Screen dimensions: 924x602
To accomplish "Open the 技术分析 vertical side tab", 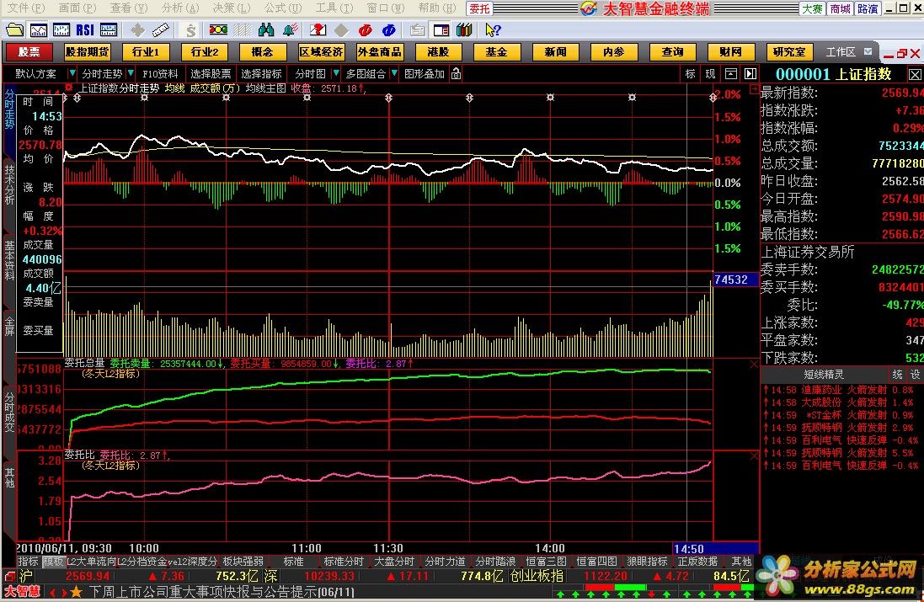I will (9, 185).
